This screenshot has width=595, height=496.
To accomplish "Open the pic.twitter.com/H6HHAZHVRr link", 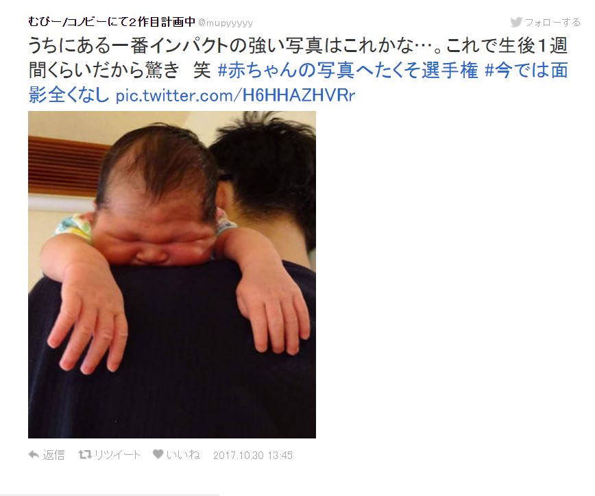I will coord(235,95).
